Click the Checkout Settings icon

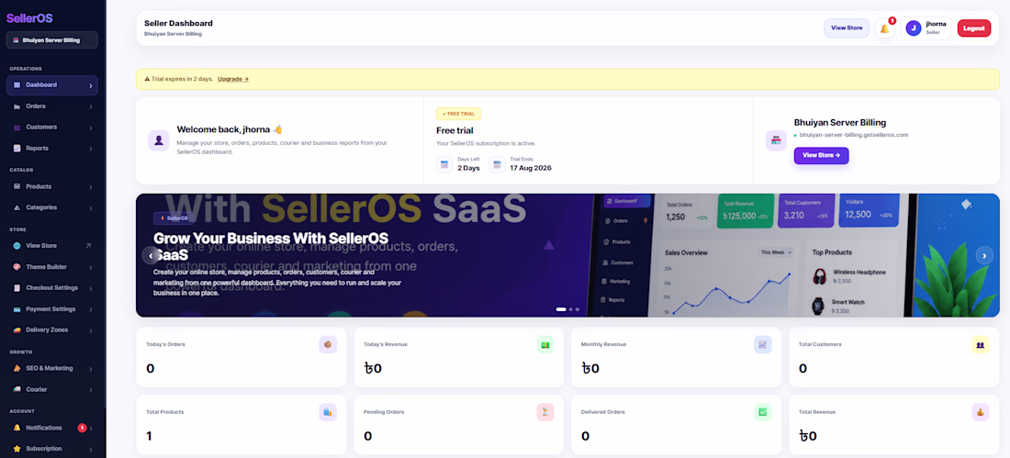click(x=17, y=288)
